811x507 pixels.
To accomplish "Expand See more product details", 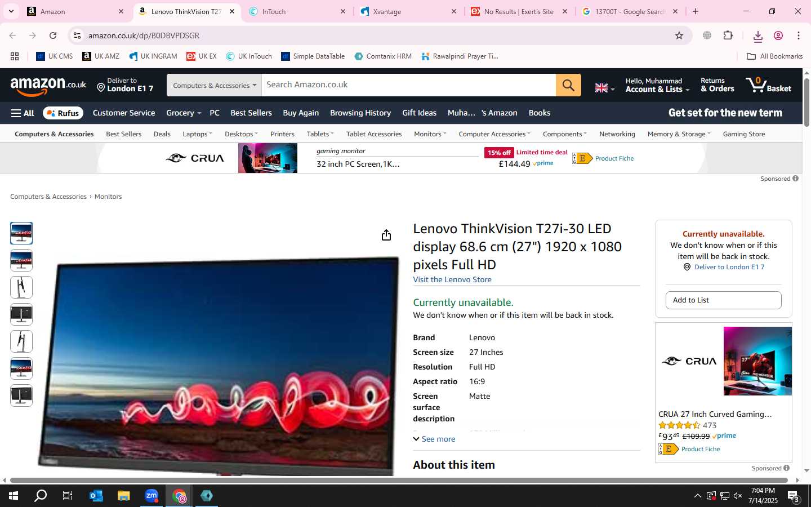I will (x=434, y=439).
